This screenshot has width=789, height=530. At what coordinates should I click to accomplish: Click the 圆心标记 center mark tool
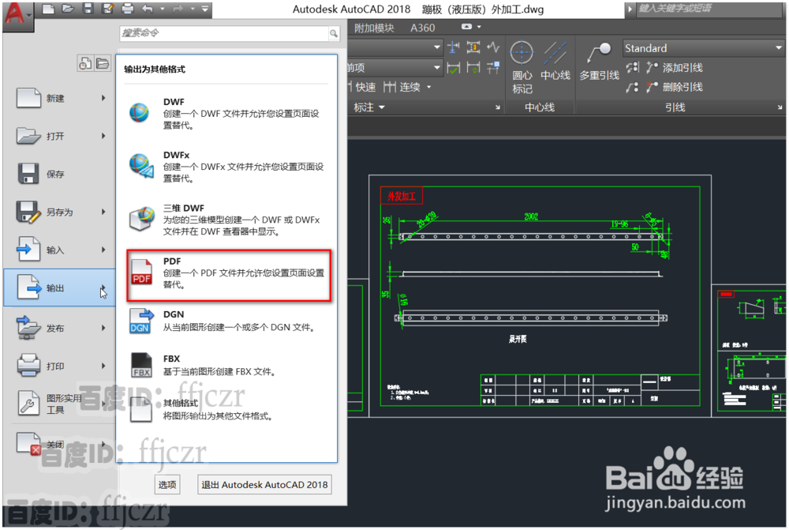tap(522, 67)
